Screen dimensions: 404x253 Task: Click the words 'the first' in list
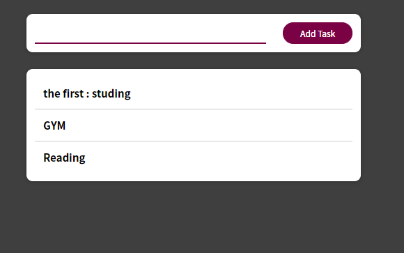[x=63, y=93]
